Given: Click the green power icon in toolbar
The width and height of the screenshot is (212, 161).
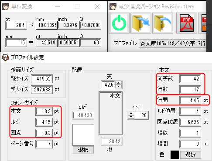Looking at the screenshot, I should (119, 23).
